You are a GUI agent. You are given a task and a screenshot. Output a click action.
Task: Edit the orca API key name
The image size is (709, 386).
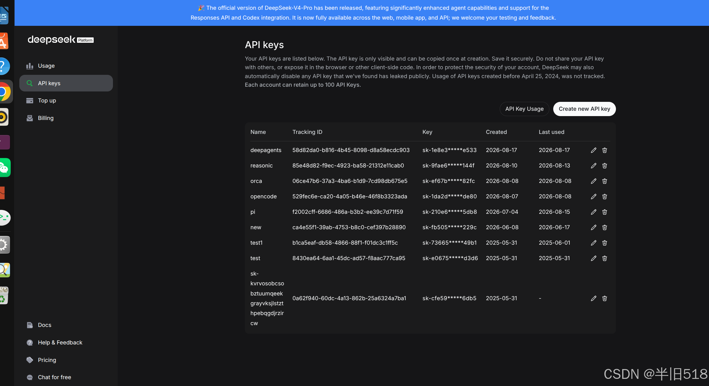(593, 181)
